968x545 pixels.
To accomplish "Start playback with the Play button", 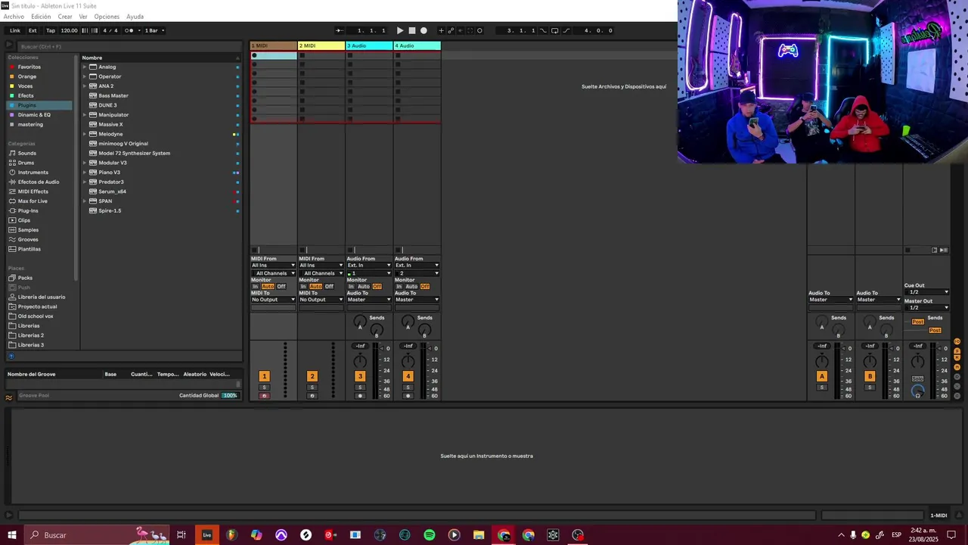I will (400, 30).
